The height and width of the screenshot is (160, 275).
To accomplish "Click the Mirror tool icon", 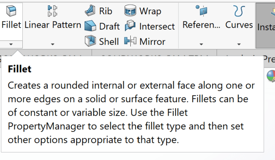I will coord(130,41).
